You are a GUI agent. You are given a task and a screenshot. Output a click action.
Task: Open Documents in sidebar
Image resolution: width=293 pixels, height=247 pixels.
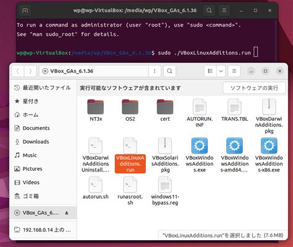coord(43,128)
